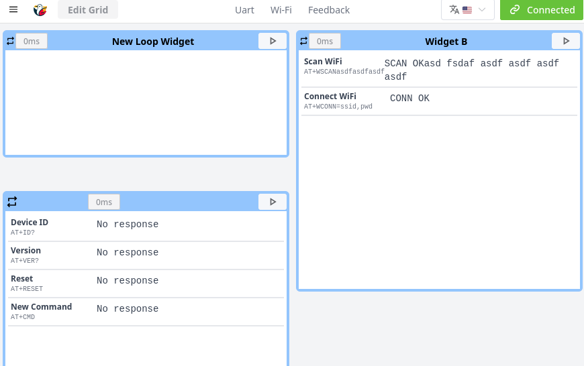The height and width of the screenshot is (366, 584).
Task: Open the Uart menu
Action: [x=244, y=10]
